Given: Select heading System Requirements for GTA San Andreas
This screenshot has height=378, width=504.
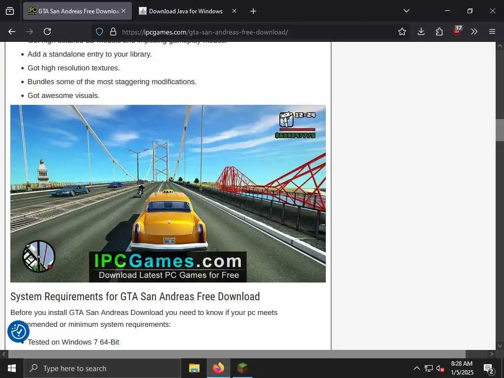Looking at the screenshot, I should click(x=135, y=296).
